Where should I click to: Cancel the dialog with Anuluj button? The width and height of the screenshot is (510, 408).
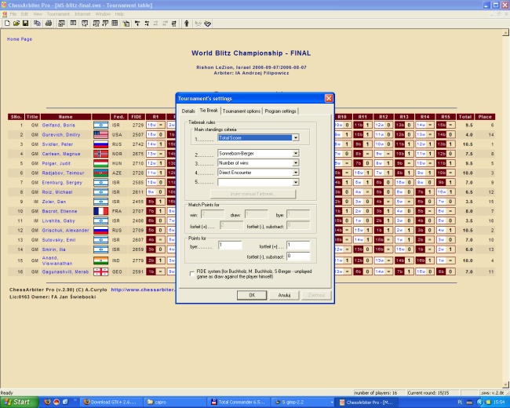point(284,295)
